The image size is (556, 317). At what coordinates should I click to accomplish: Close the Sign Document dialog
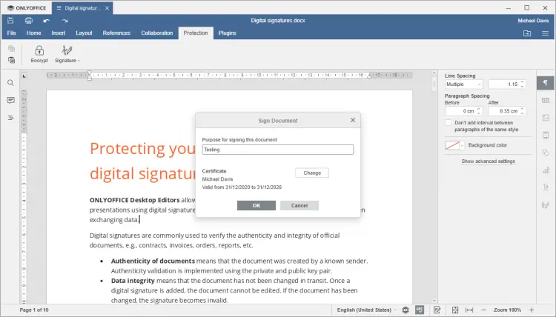pyautogui.click(x=353, y=120)
